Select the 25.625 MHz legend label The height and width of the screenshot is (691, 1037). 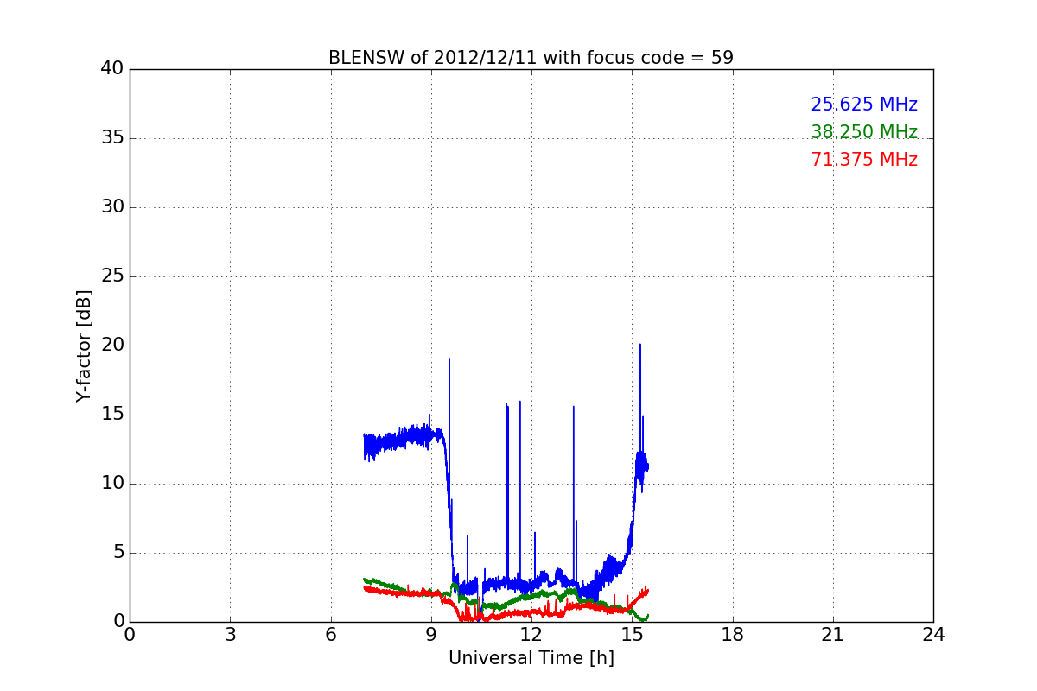pos(864,105)
